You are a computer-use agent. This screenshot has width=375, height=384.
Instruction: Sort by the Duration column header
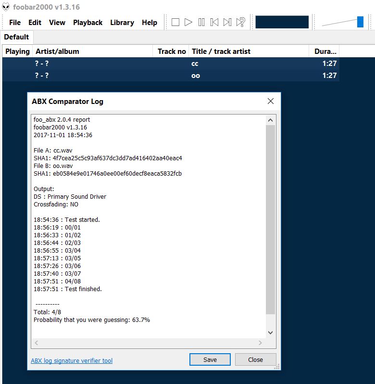pyautogui.click(x=324, y=51)
